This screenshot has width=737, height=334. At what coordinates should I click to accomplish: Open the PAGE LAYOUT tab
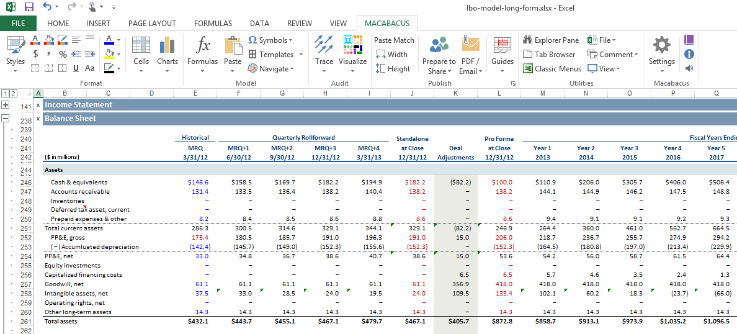tap(152, 24)
